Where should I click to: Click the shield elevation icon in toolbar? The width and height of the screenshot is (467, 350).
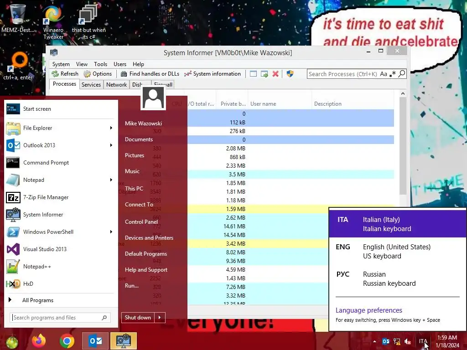coord(290,74)
